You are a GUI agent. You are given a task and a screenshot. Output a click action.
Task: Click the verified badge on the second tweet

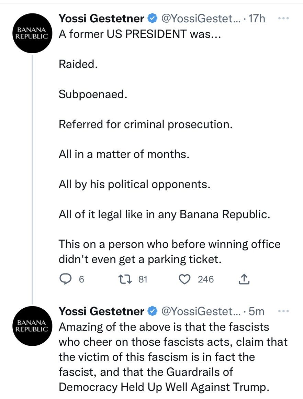[152, 311]
